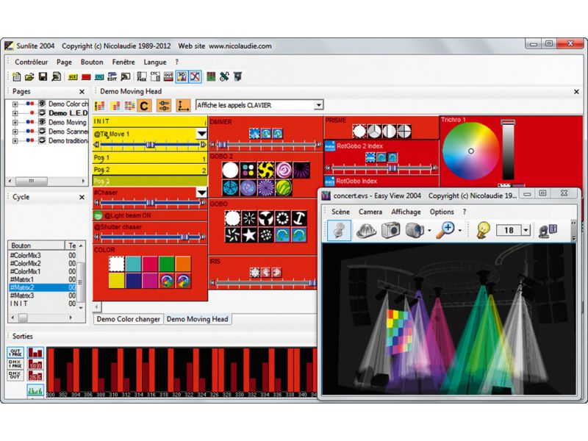
Task: Select the green swatch in COLOR section
Action: coord(167,264)
